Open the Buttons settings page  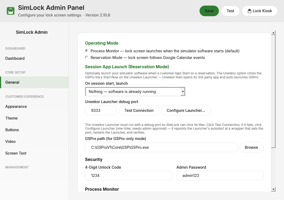(34, 130)
